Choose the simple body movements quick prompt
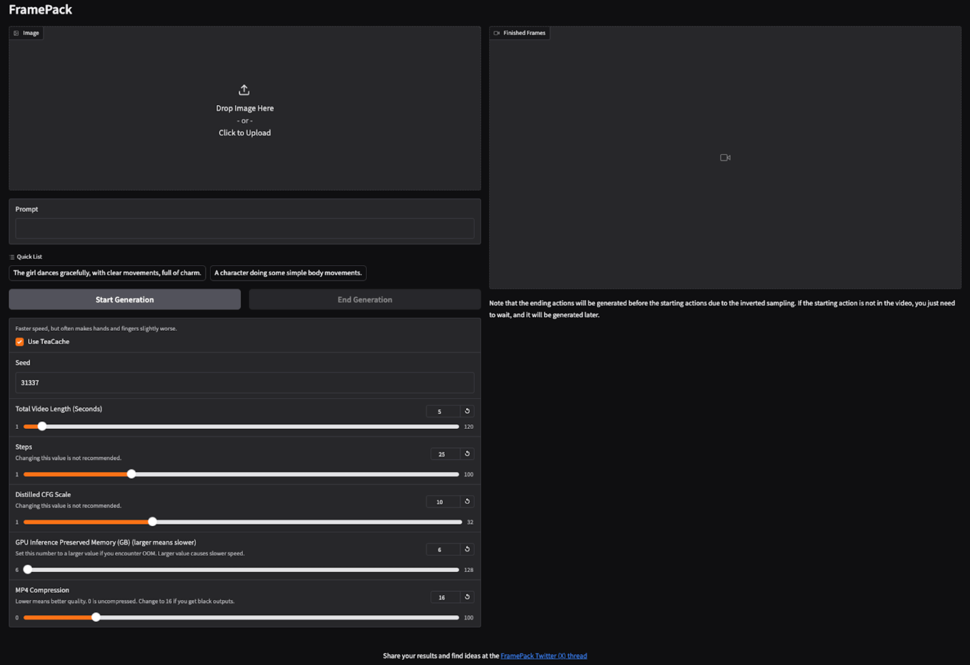Viewport: 970px width, 665px height. pyautogui.click(x=288, y=273)
